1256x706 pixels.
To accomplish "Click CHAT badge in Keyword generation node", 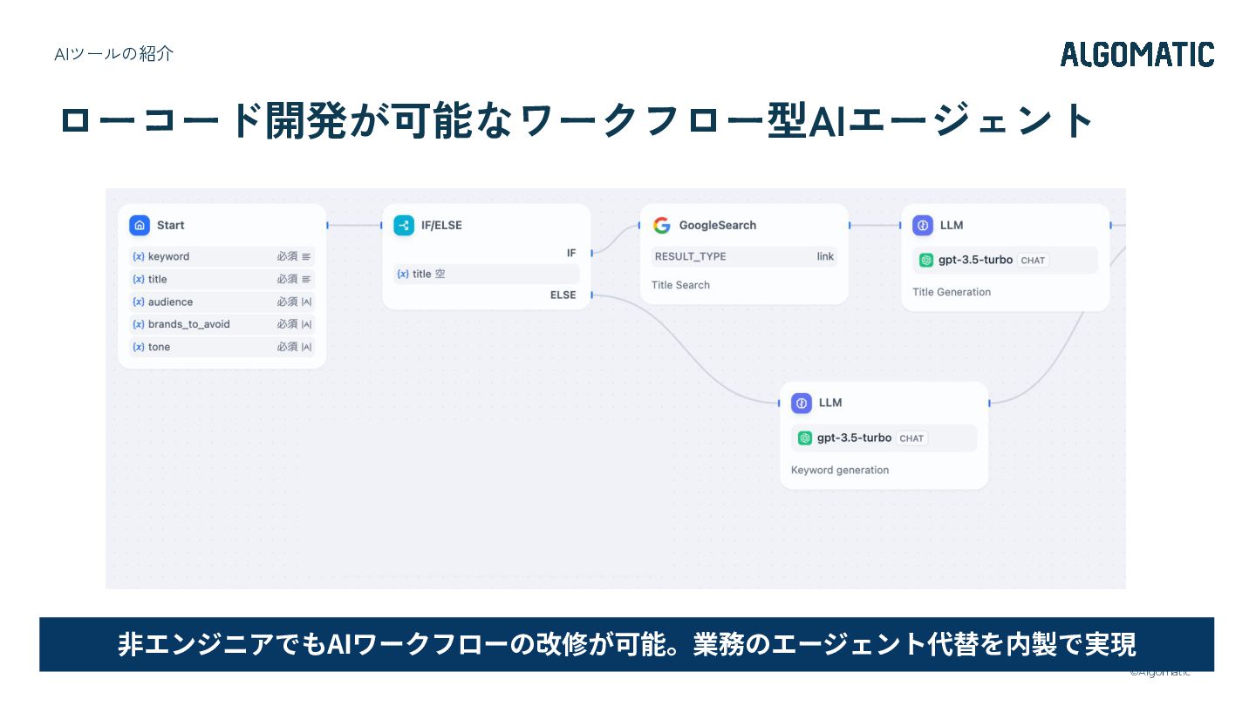I will (911, 438).
